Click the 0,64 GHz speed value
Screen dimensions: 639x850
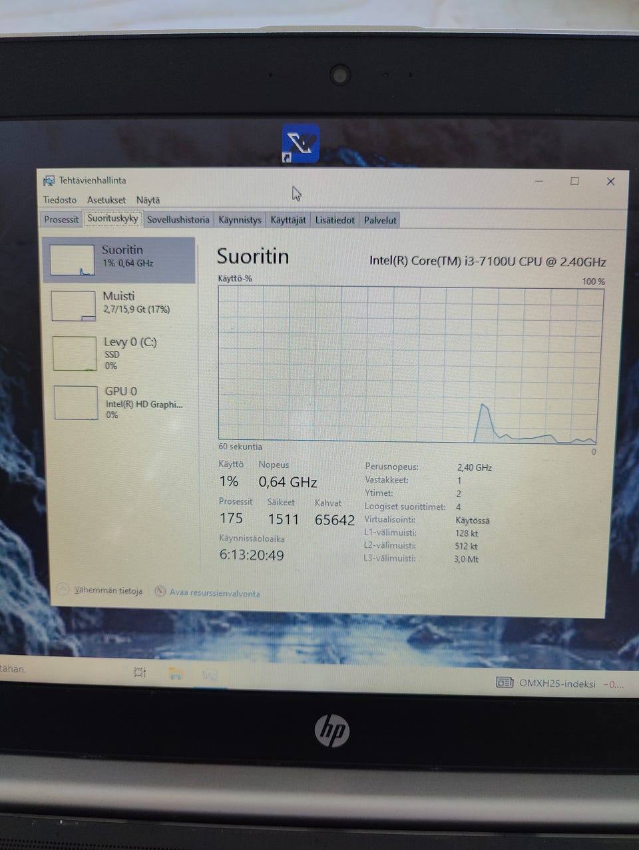[288, 482]
